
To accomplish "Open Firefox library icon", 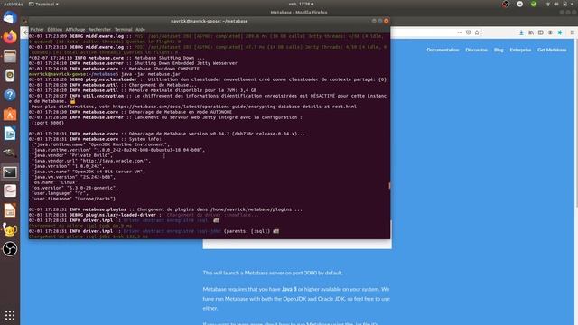I will [x=531, y=32].
